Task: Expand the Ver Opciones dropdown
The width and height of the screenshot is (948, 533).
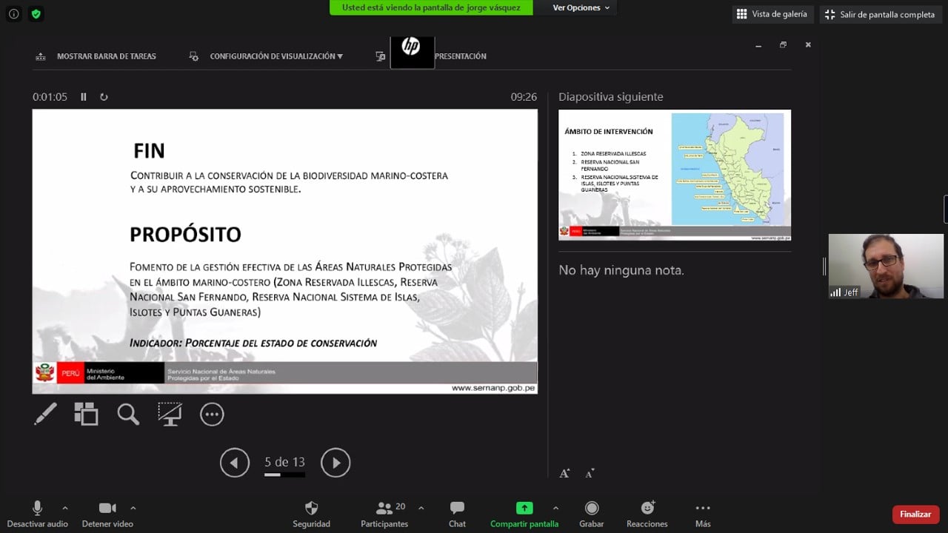Action: (581, 7)
